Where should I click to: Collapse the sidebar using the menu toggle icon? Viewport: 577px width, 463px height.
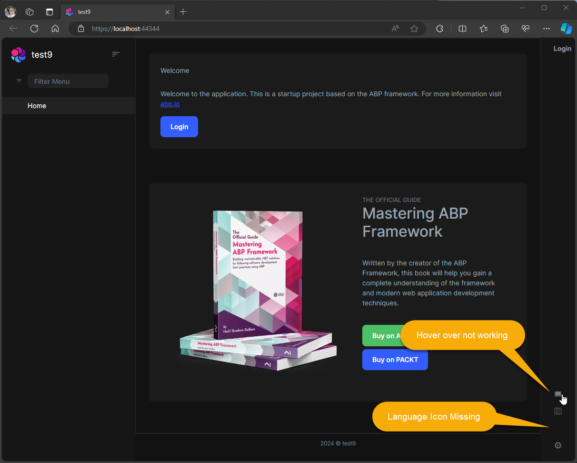[x=116, y=54]
